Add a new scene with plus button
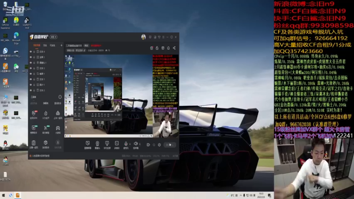 point(62,46)
